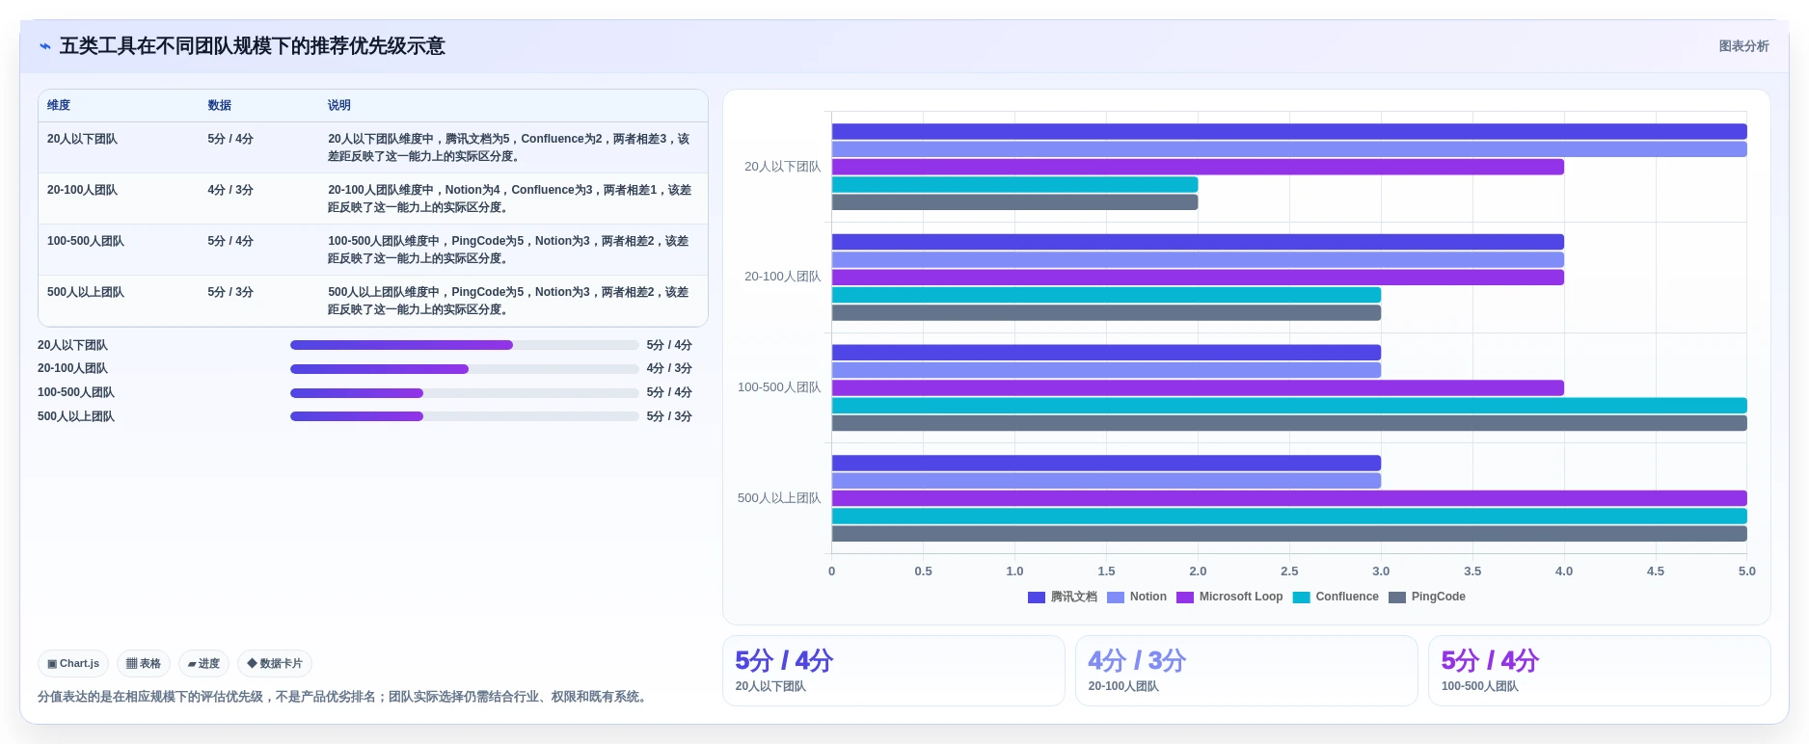Hide the Confluence series via the legend
This screenshot has width=1809, height=744.
coord(1336,597)
